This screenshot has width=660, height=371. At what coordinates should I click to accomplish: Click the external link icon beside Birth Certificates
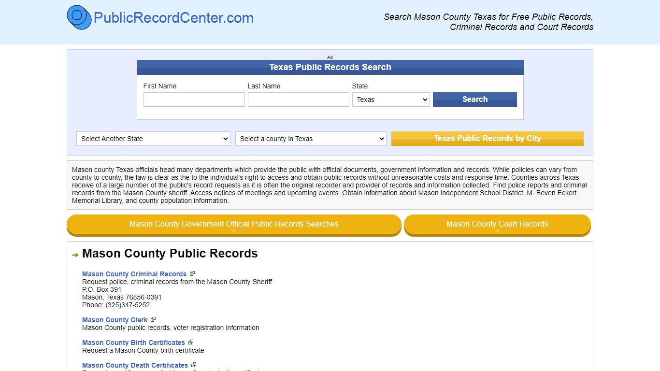[191, 342]
